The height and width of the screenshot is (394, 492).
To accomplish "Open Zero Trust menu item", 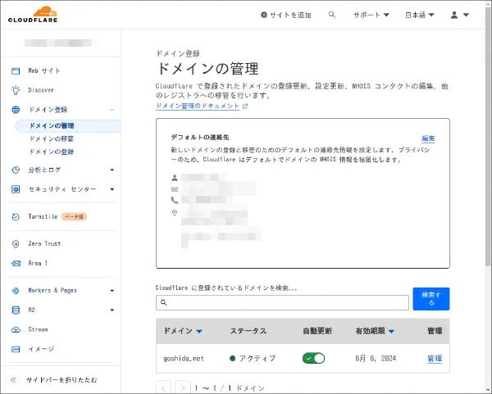I will tap(44, 244).
